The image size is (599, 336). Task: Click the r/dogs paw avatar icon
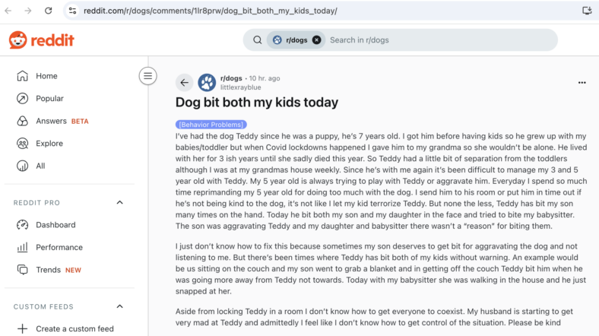tap(207, 82)
